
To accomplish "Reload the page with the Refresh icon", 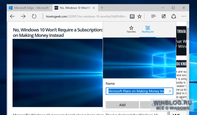I will [34, 16].
